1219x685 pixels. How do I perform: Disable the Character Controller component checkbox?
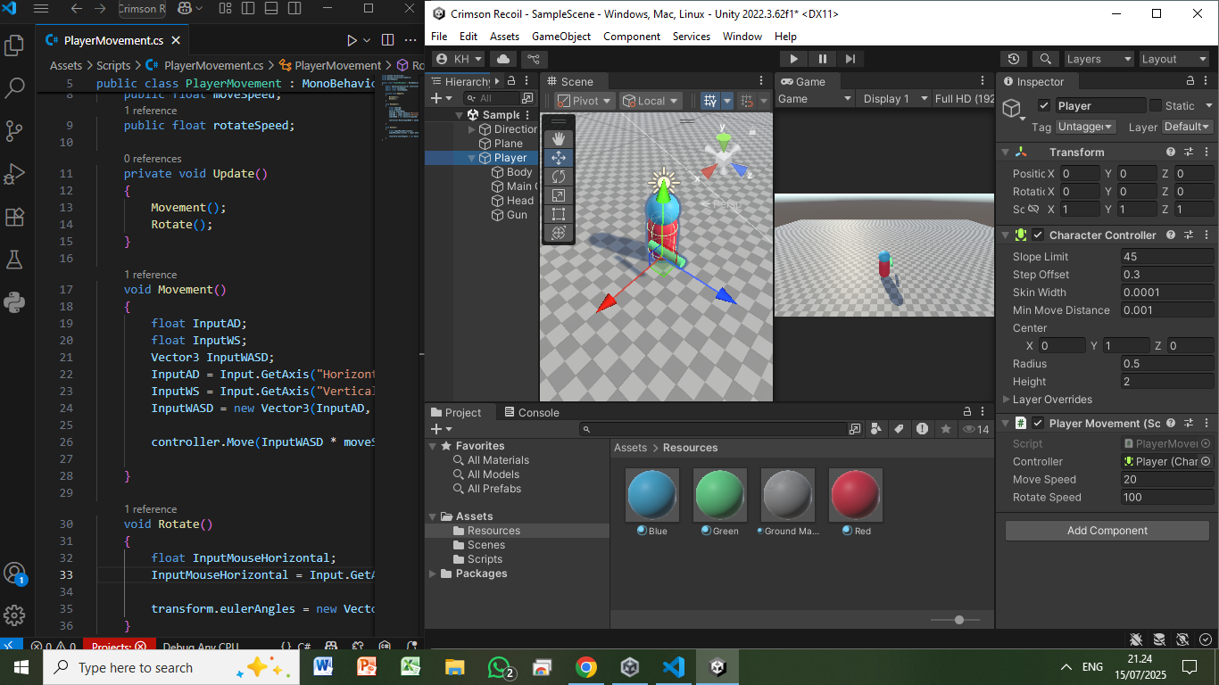(1038, 235)
